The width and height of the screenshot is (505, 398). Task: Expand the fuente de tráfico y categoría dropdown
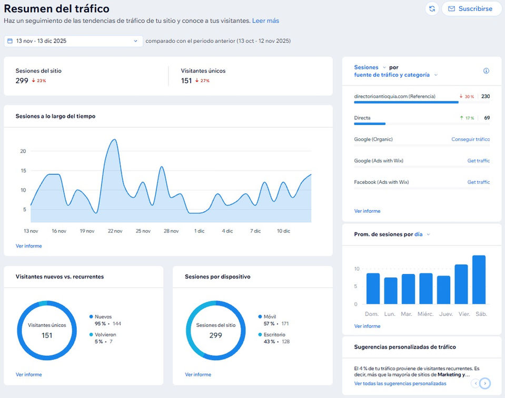click(396, 75)
